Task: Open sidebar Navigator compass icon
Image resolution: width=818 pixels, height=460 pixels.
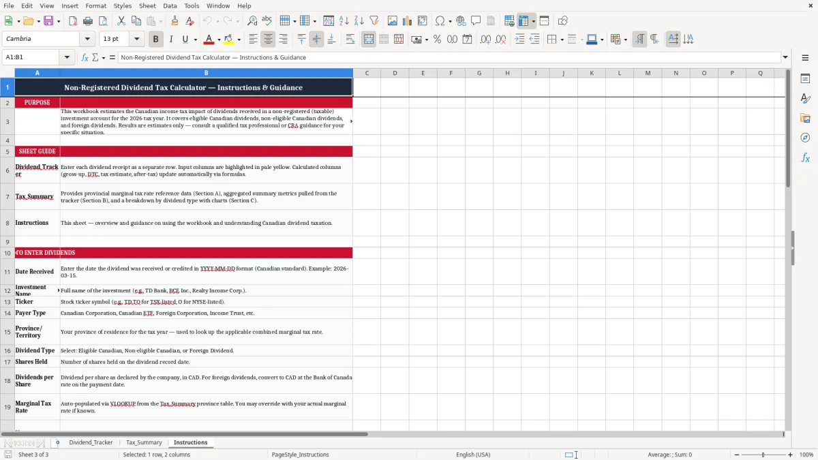Action: click(805, 138)
